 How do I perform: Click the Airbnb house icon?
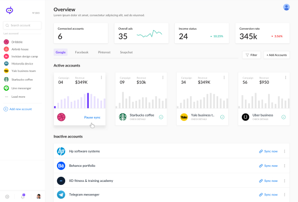tap(6, 49)
